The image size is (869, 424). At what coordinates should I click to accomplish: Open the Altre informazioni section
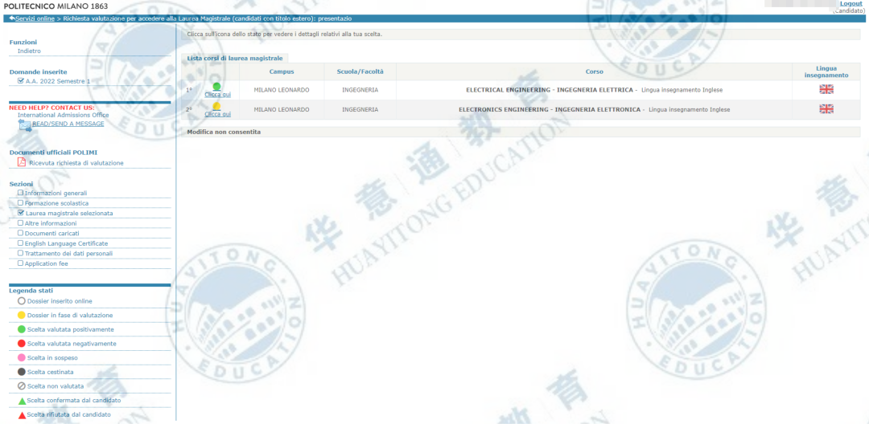pyautogui.click(x=51, y=223)
